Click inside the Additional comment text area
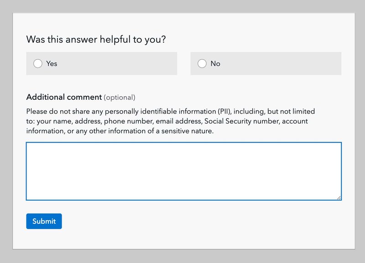 pyautogui.click(x=183, y=171)
